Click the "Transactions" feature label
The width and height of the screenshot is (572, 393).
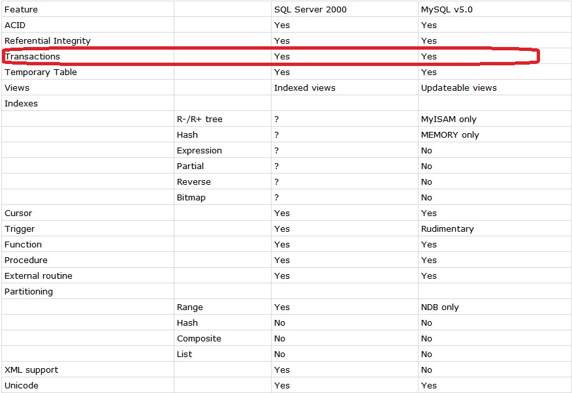coord(33,57)
